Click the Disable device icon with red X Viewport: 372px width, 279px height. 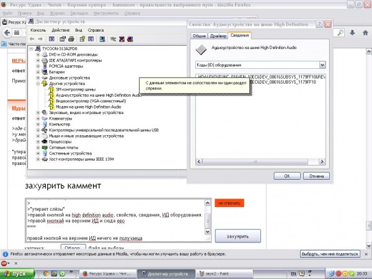point(122,39)
